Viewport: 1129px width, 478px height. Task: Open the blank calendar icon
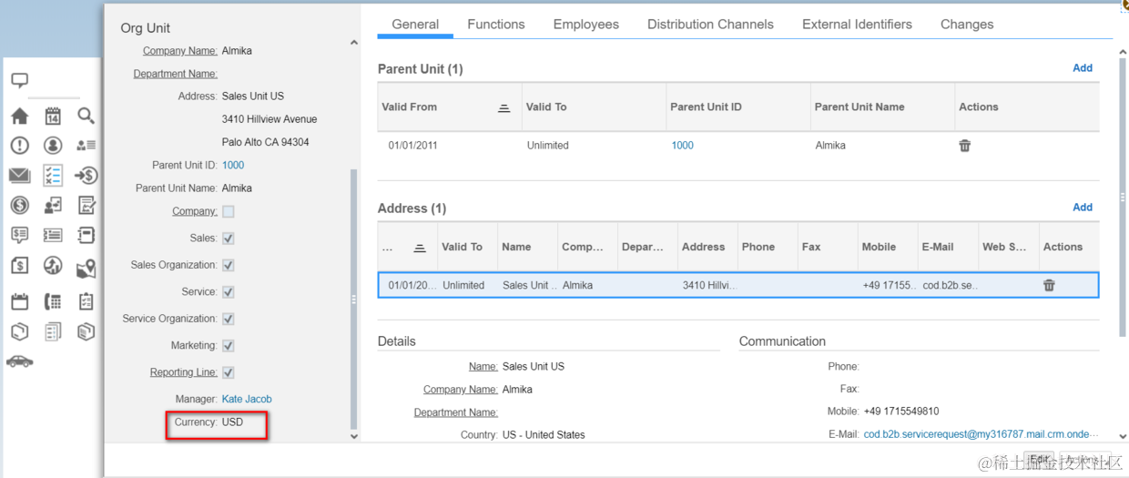[x=19, y=301]
